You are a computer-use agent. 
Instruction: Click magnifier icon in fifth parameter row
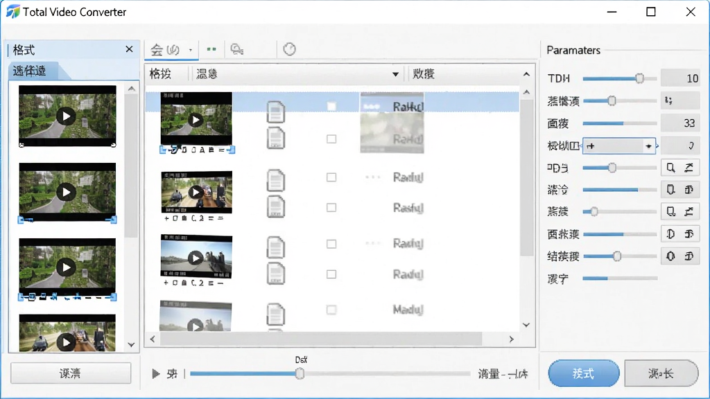coord(670,168)
